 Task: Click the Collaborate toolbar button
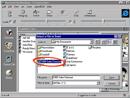pos(63,13)
